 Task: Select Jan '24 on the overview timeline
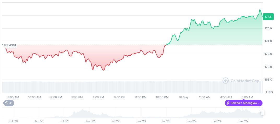point(192,121)
